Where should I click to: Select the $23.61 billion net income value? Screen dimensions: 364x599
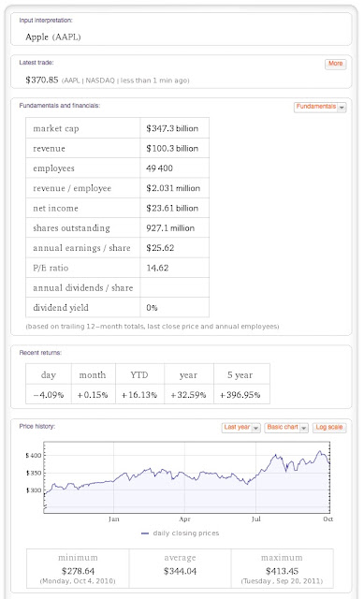pos(172,208)
